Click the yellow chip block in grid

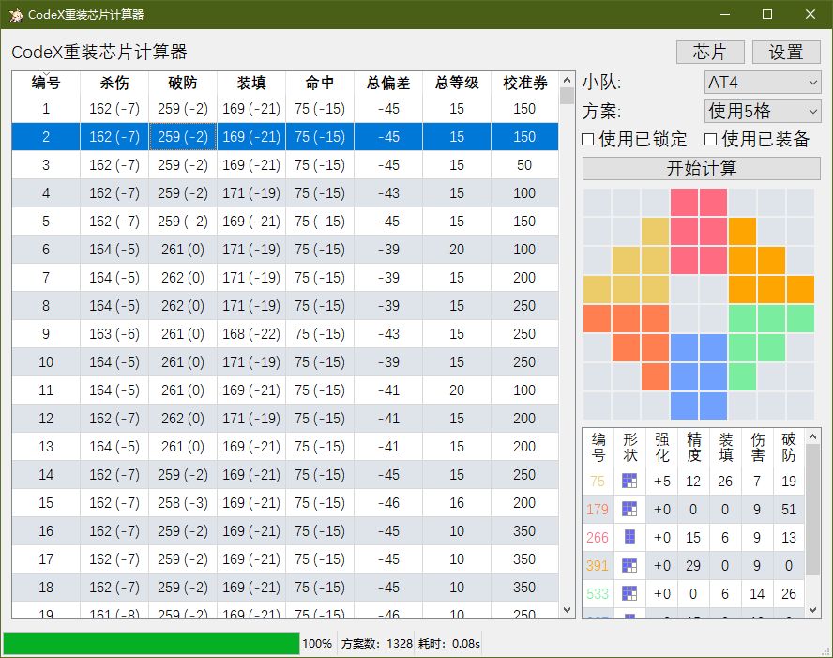[641, 275]
